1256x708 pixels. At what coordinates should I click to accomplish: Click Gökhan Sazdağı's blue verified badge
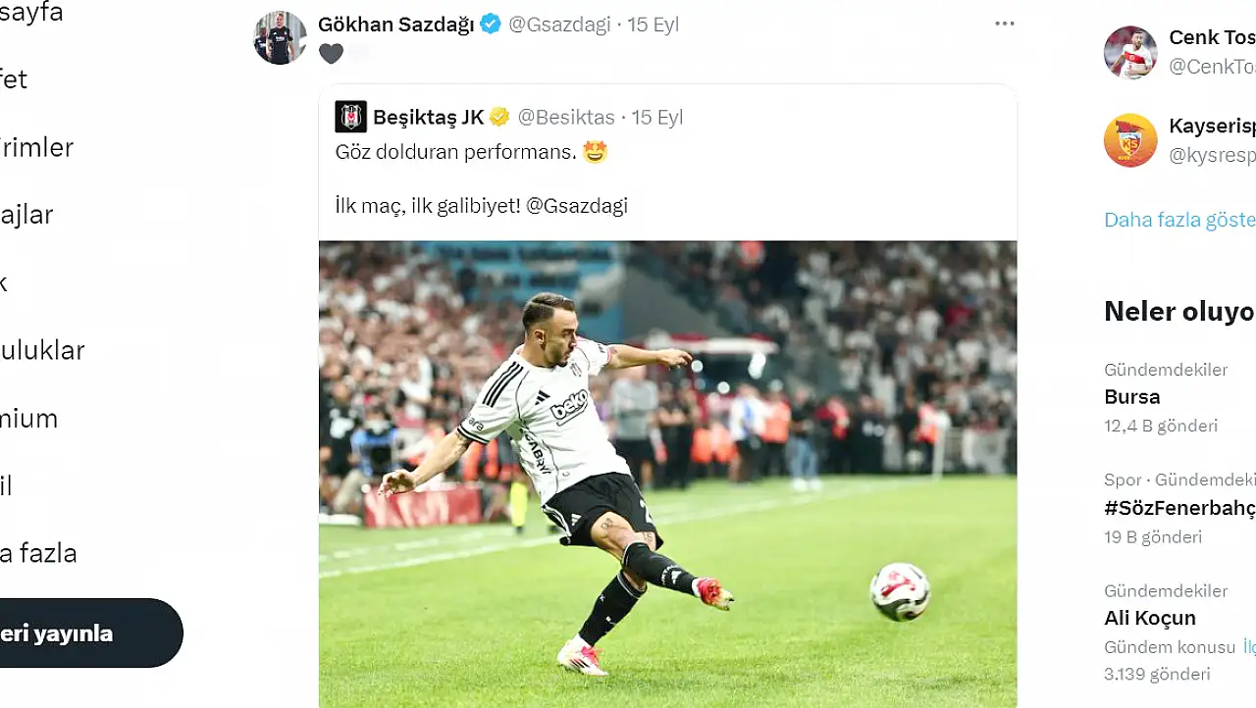point(491,25)
